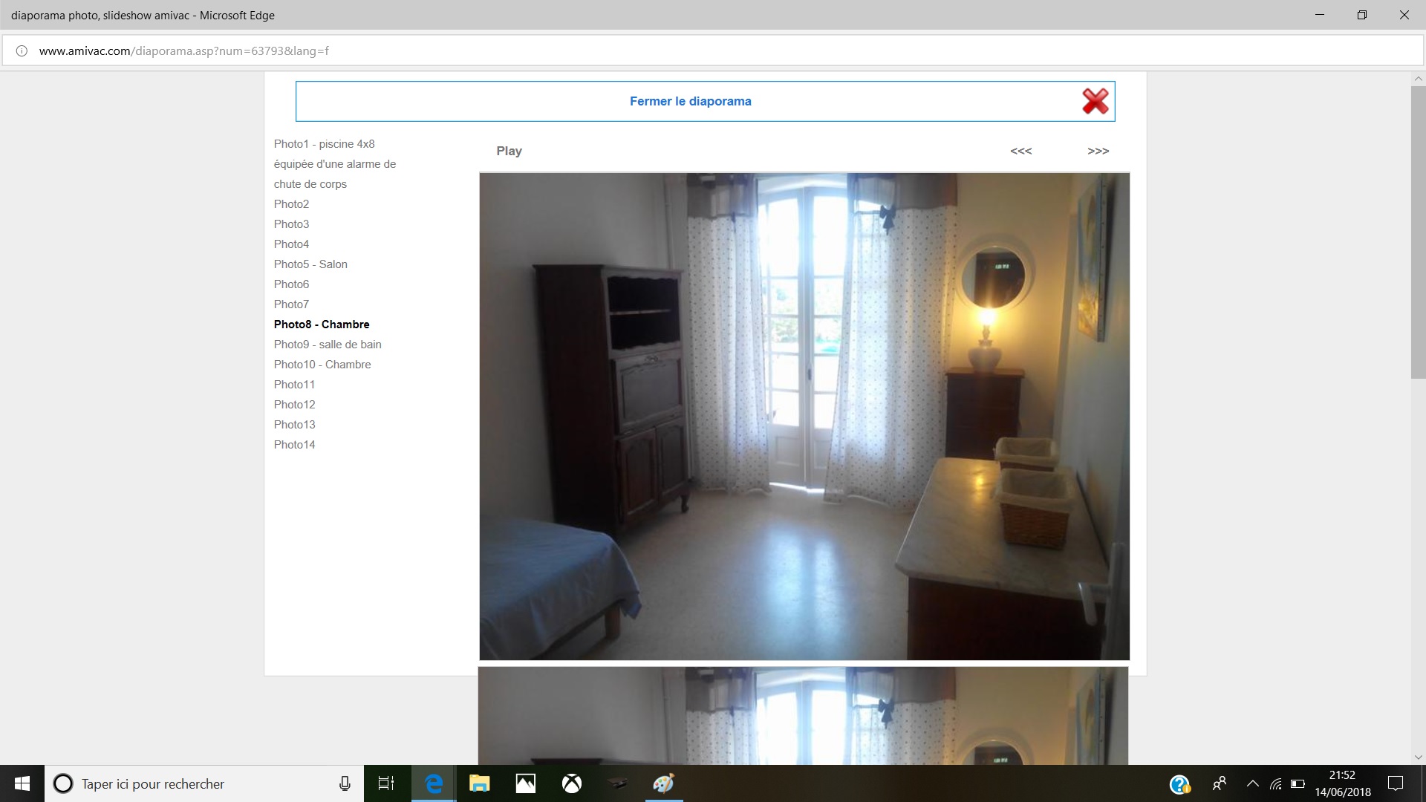Screen dimensions: 1426x802
Task: Click Fermer le diaporama link
Action: (690, 101)
